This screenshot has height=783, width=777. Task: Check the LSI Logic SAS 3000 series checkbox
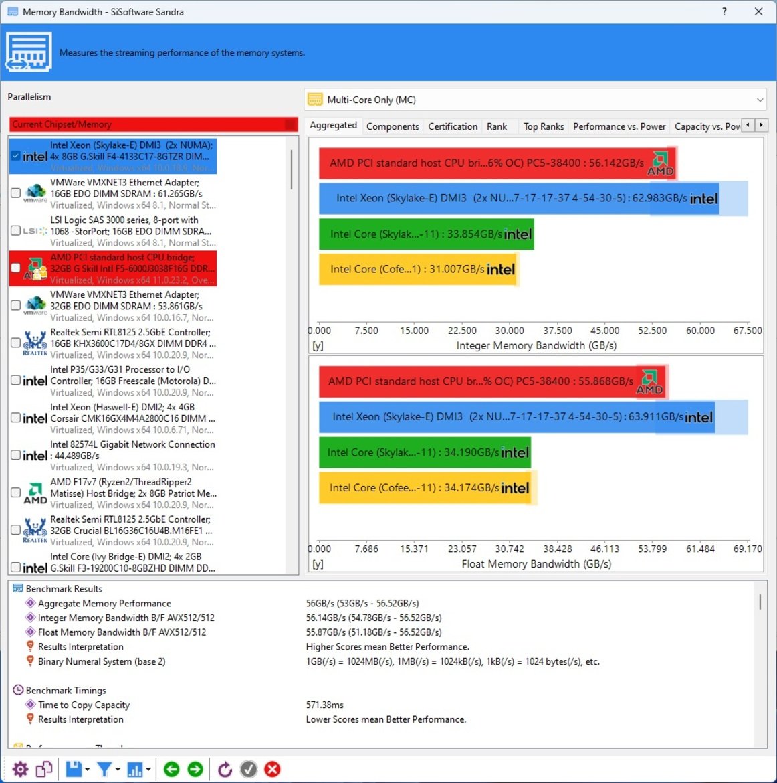[x=15, y=230]
